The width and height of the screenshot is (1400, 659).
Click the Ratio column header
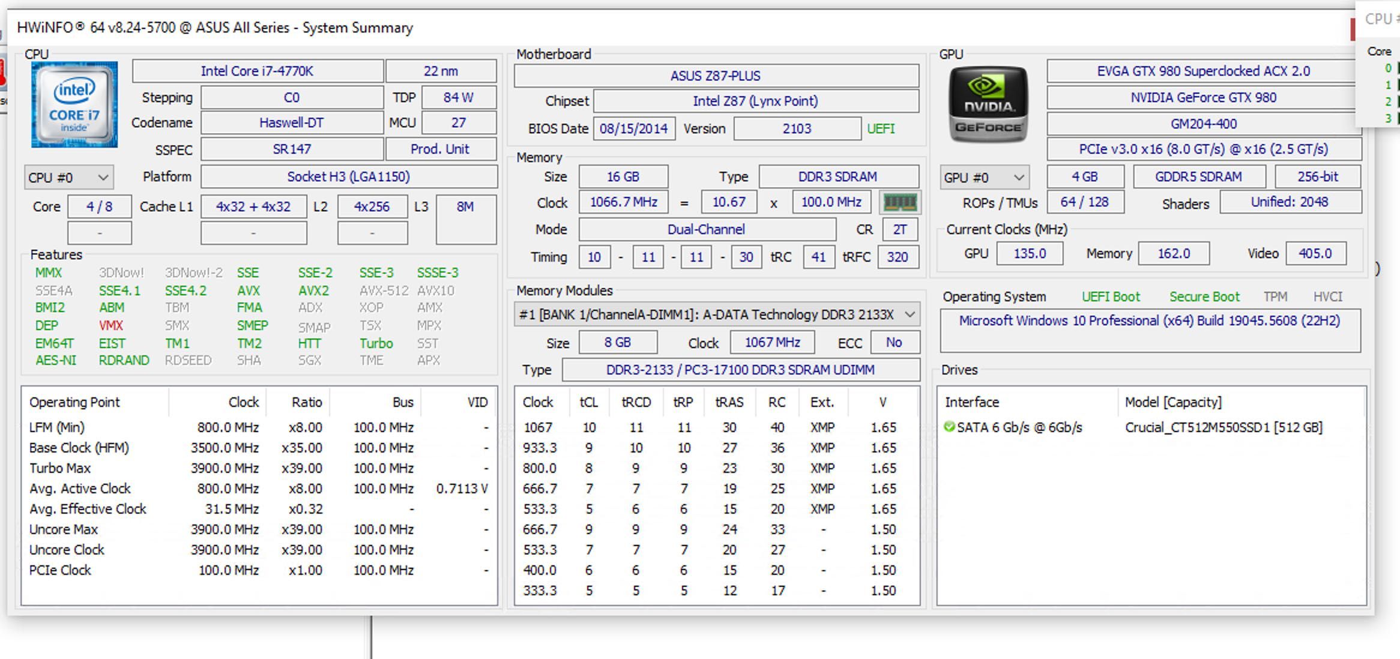298,402
